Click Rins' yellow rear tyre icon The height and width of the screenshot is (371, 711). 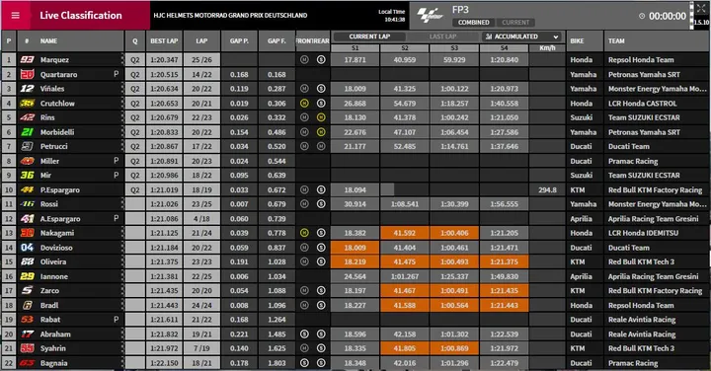click(x=321, y=117)
